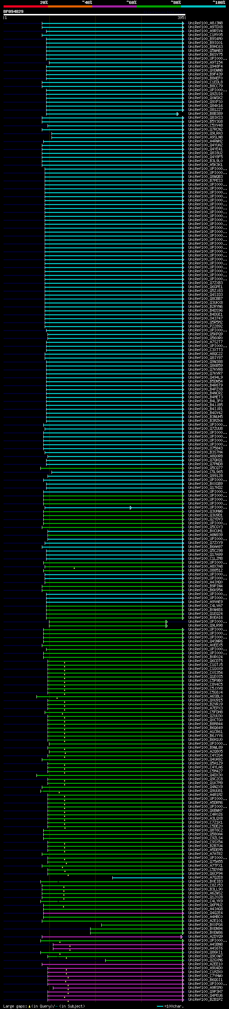Click the cyan ~100% identity legend segment
The width and height of the screenshot is (229, 1009).
[x=204, y=6]
